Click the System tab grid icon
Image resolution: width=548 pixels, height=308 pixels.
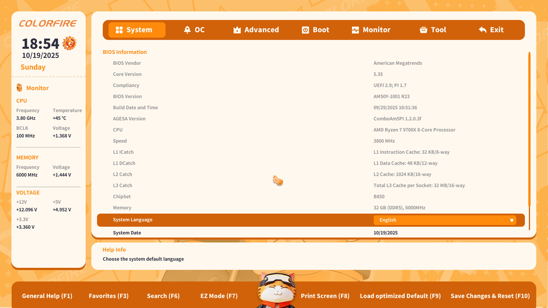pos(119,30)
